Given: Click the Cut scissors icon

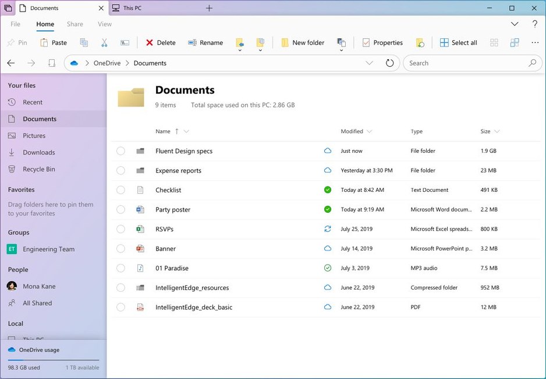Looking at the screenshot, I should [104, 42].
